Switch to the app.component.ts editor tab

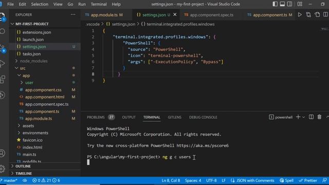[x=269, y=15]
